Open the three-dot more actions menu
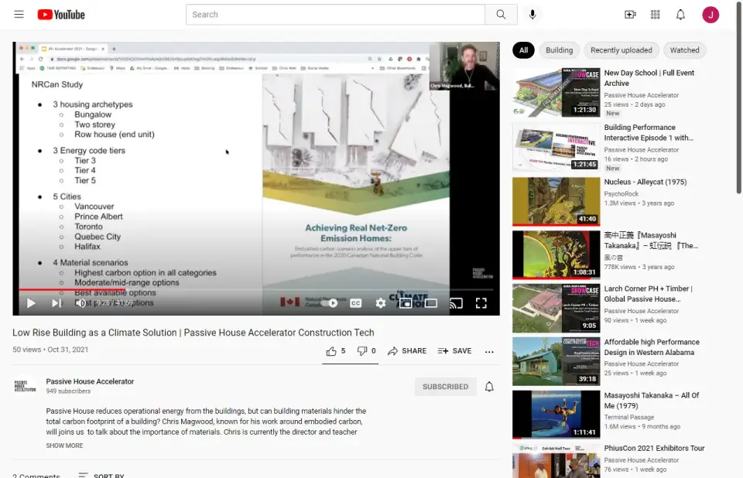This screenshot has width=743, height=478. 489,351
